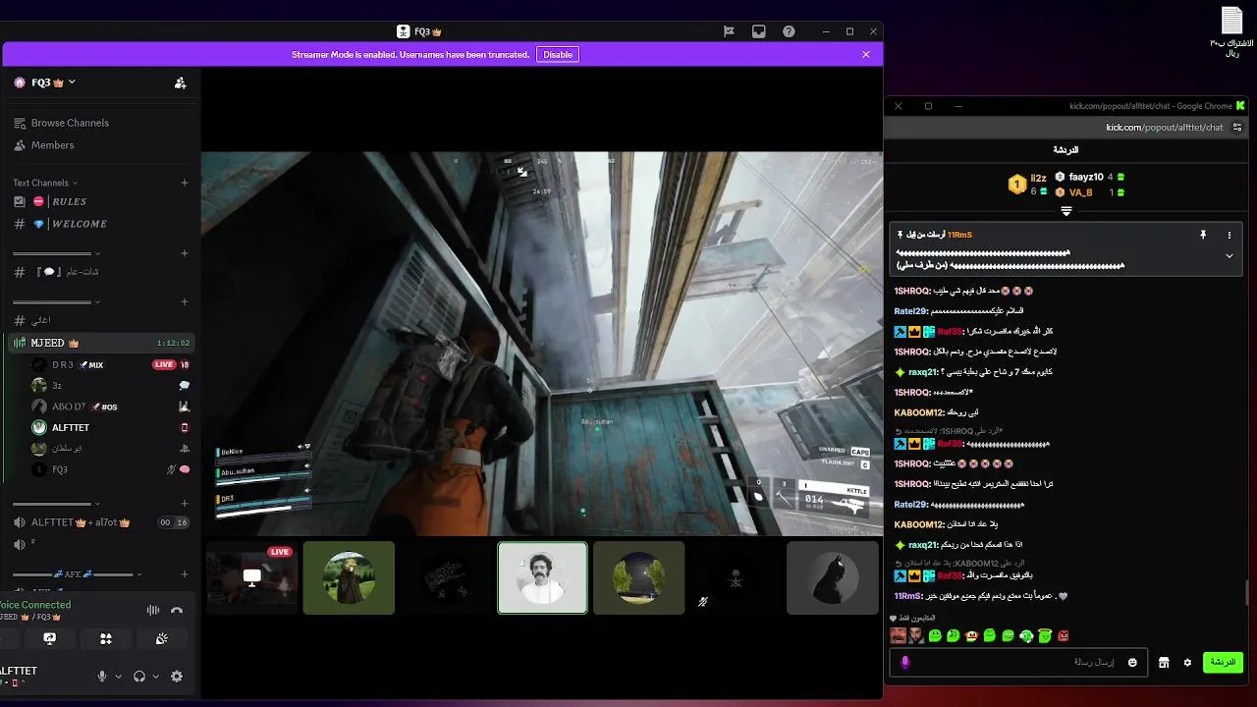Viewport: 1257px width, 707px height.
Task: Open the RULES channel
Action: pyautogui.click(x=100, y=201)
